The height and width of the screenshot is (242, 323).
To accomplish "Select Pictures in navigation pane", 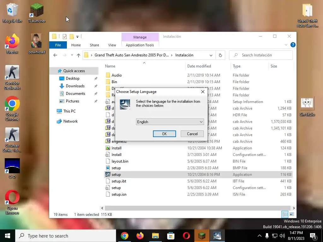I will [73, 101].
